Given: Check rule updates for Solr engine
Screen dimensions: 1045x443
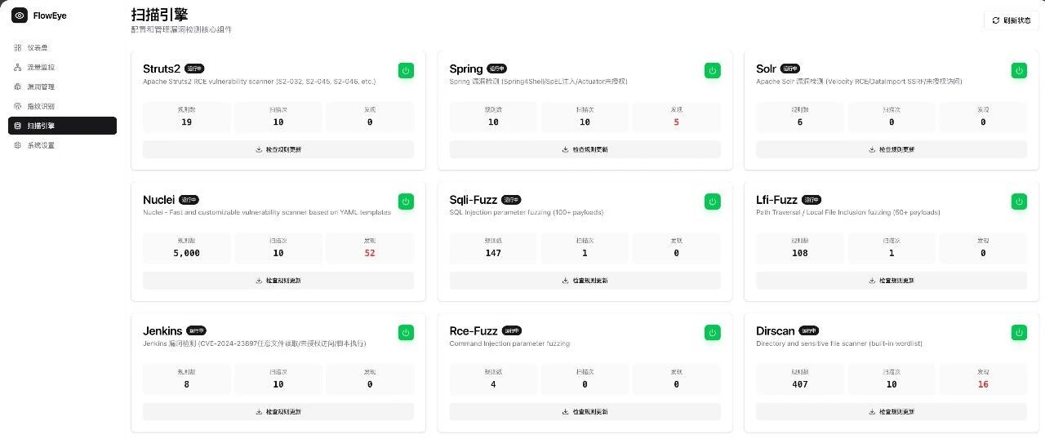Looking at the screenshot, I should (892, 149).
